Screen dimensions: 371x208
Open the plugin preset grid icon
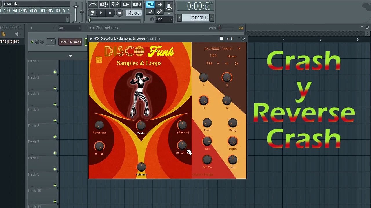(221, 38)
